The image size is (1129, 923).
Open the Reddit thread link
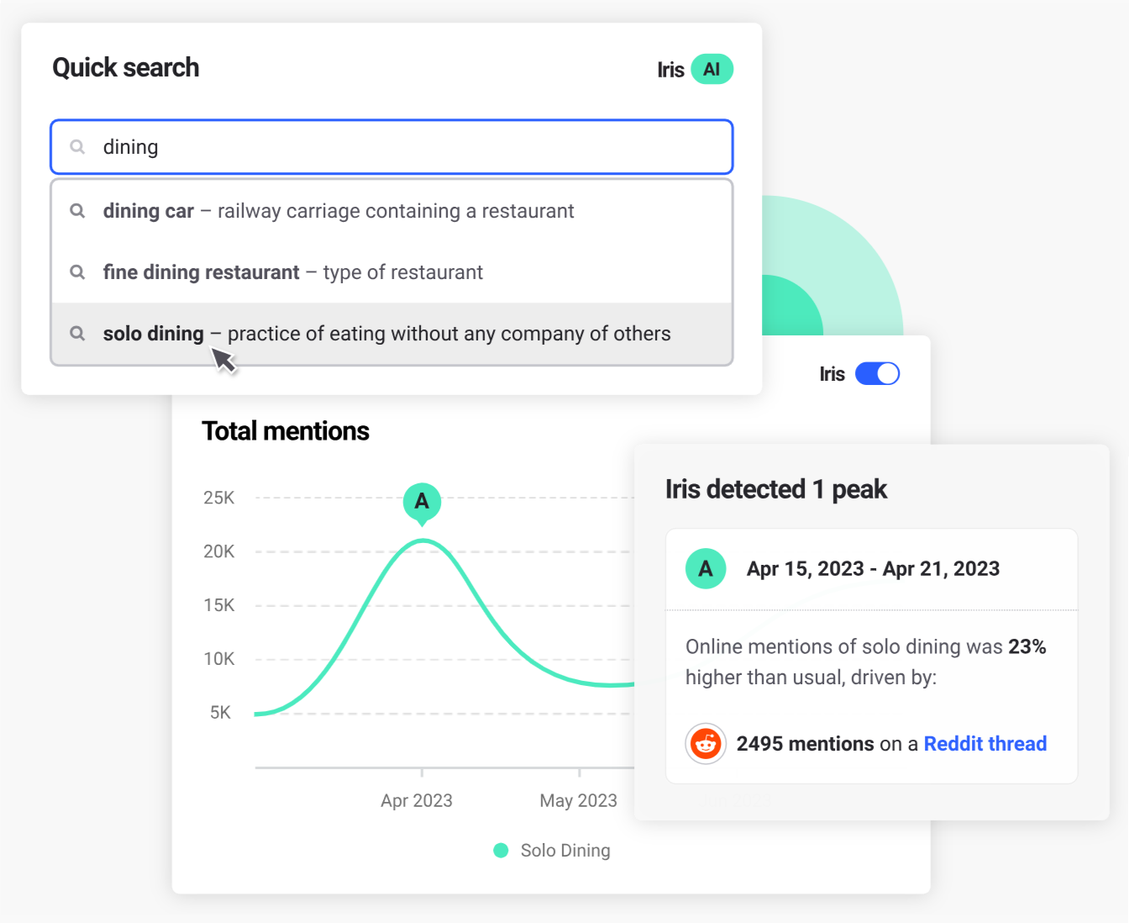point(985,744)
